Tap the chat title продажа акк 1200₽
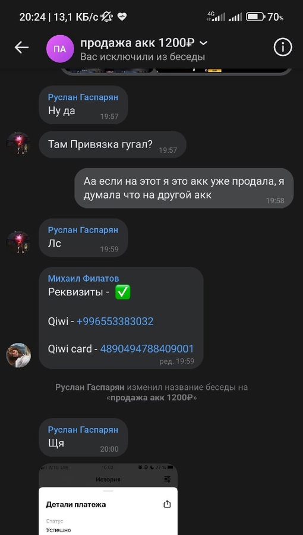The image size is (303, 535). coord(137,43)
